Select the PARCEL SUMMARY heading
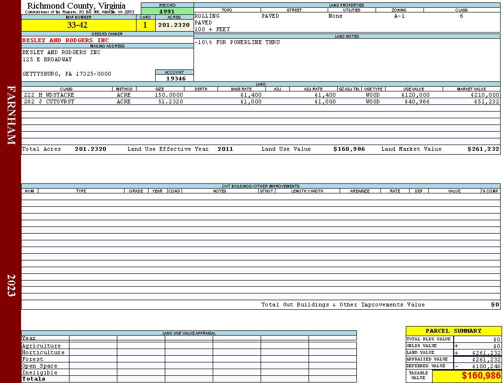Viewport: 503px width, 383px height. 453,331
